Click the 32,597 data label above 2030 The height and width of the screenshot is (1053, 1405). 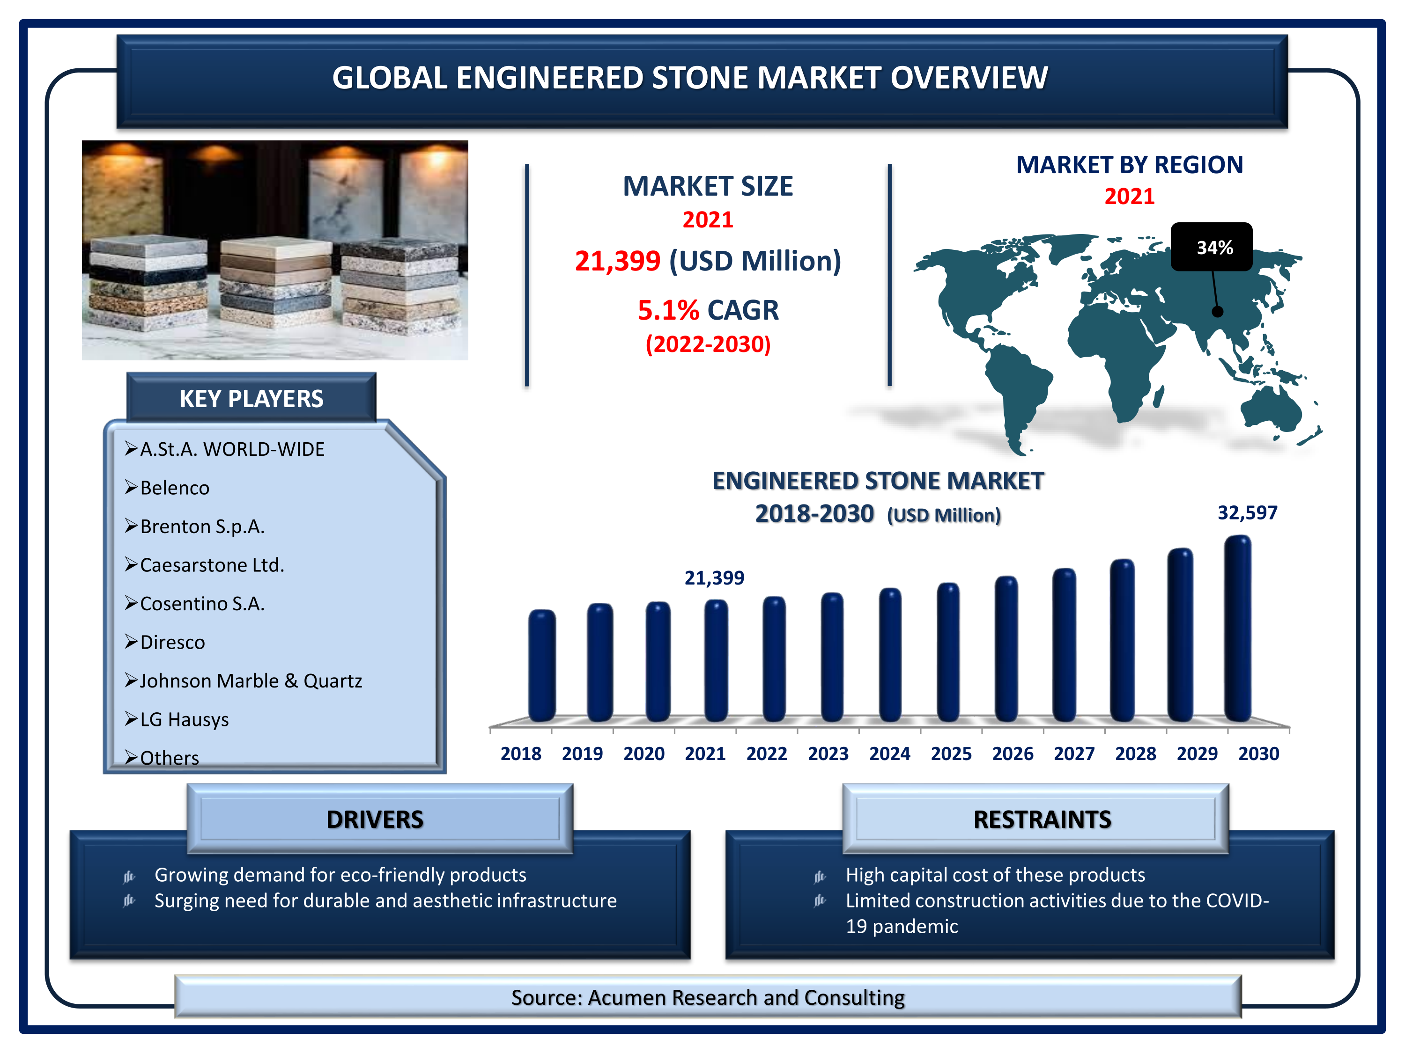1247,512
